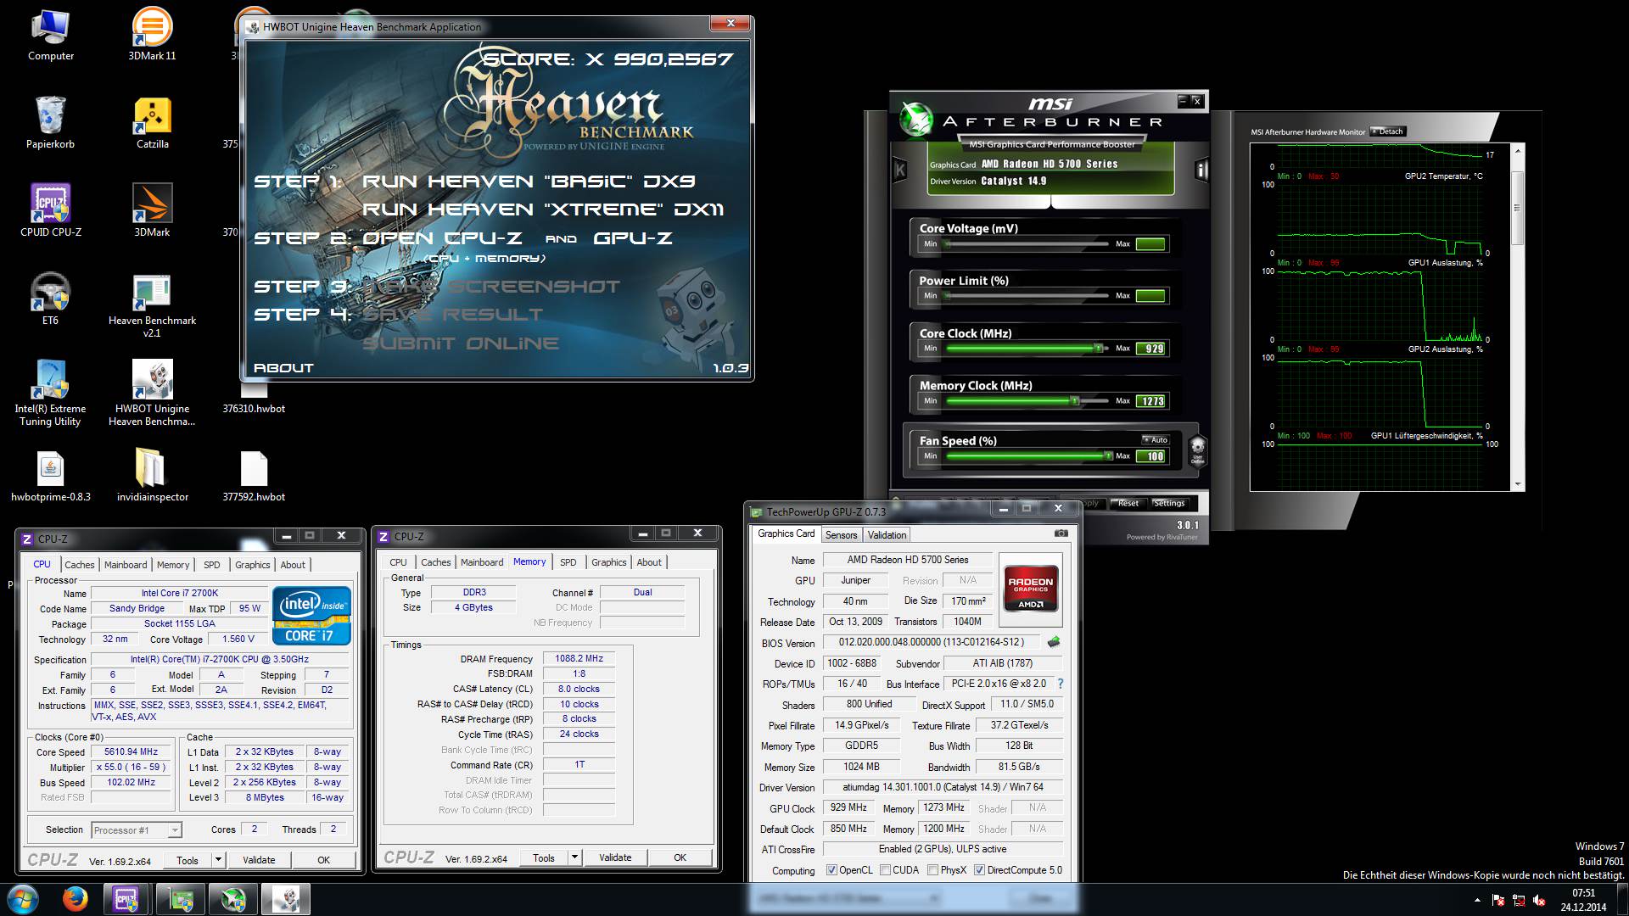Toggle the PhysX checkbox in GPU-Z
Screen dimensions: 1629x916
[x=933, y=870]
